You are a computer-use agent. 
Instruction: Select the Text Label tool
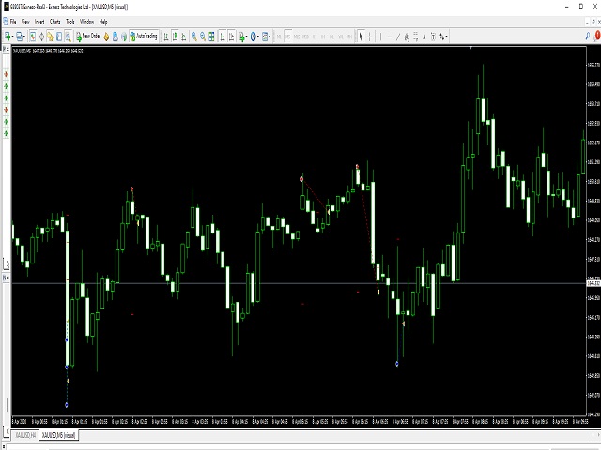click(x=433, y=37)
